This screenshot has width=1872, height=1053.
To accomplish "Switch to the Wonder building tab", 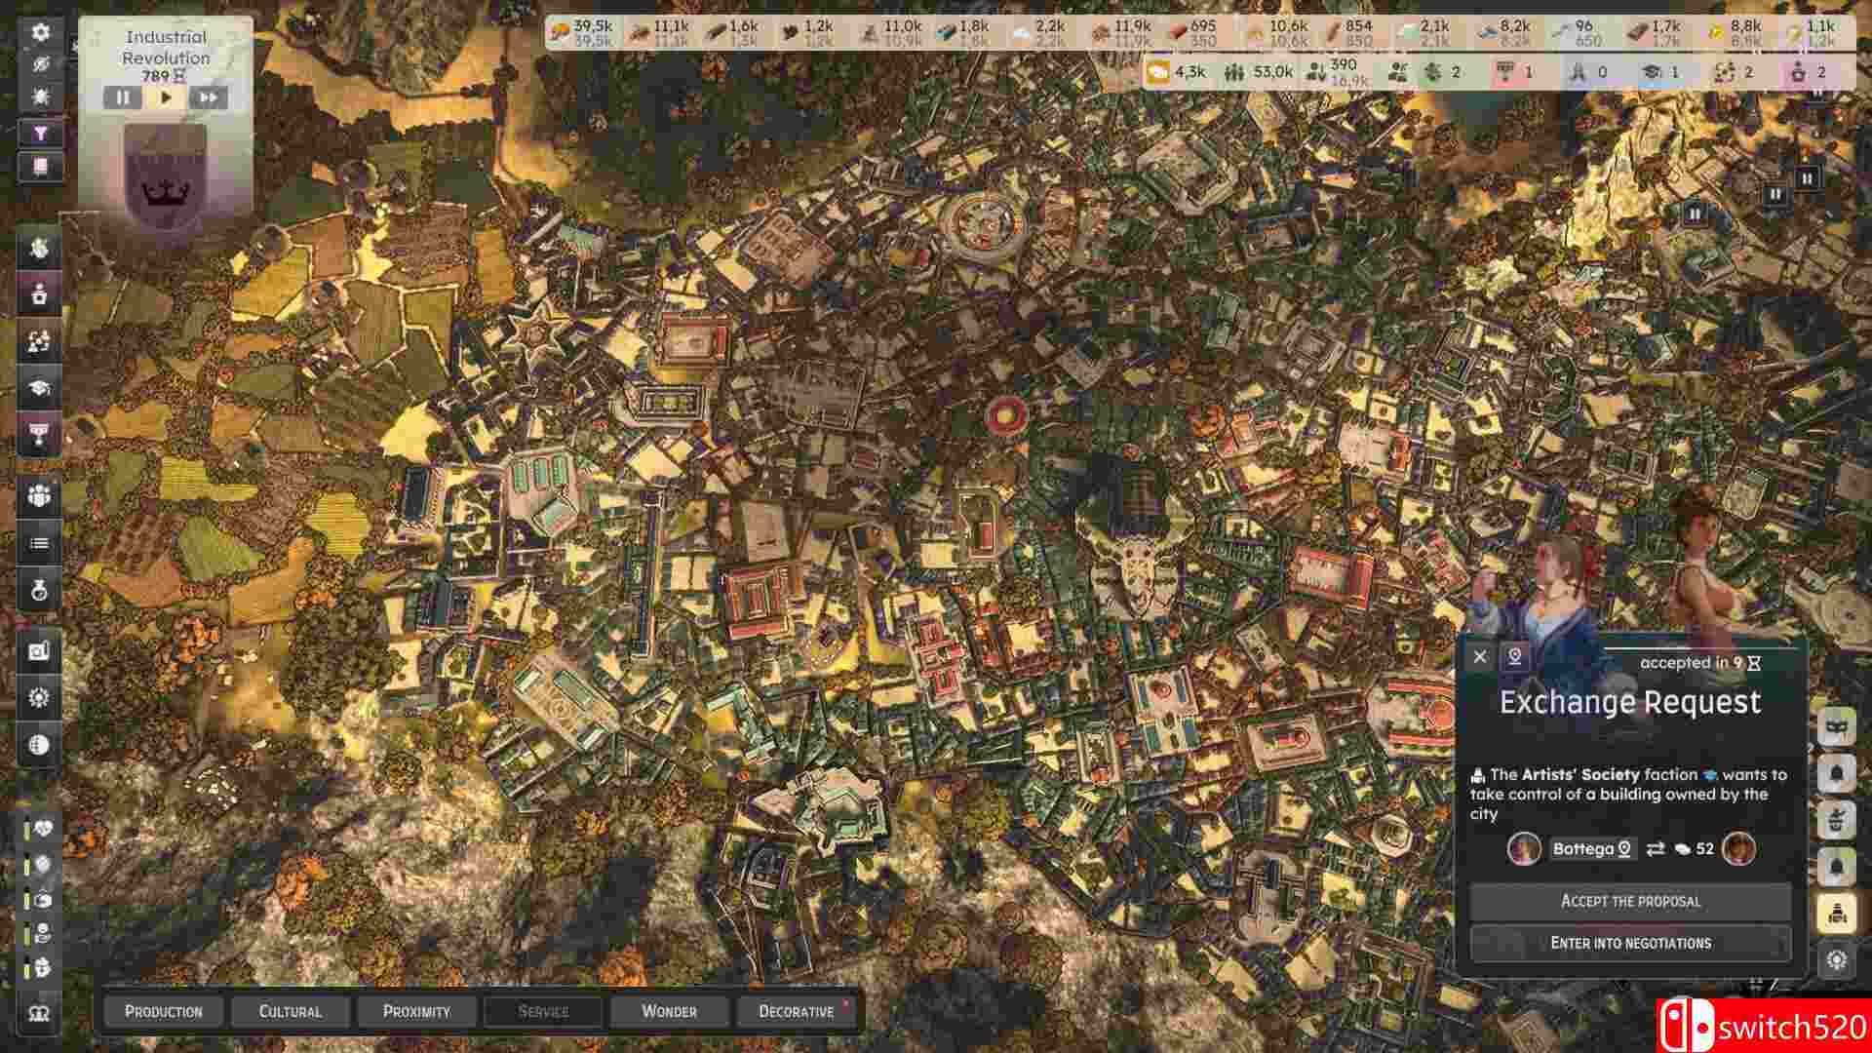I will (669, 1011).
